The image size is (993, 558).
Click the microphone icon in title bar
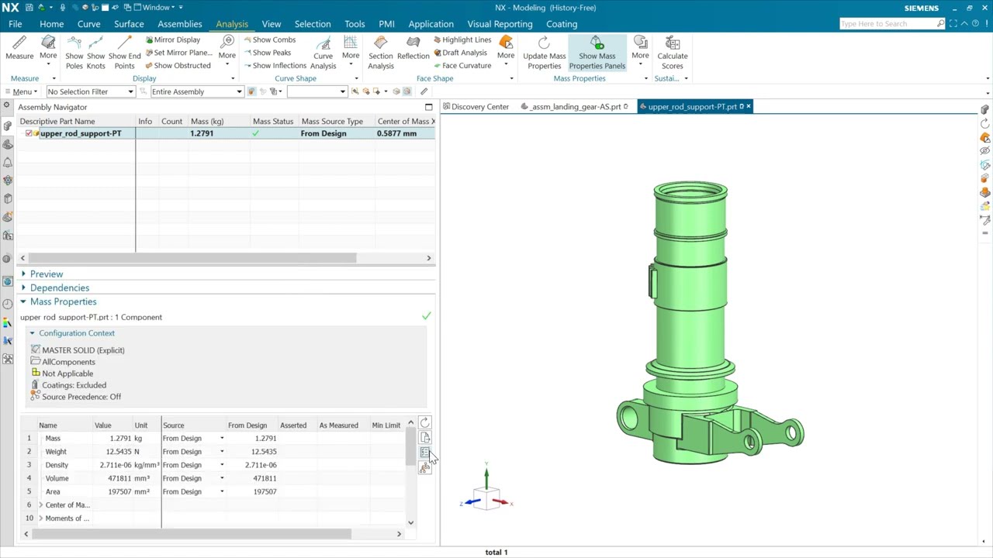[x=62, y=8]
